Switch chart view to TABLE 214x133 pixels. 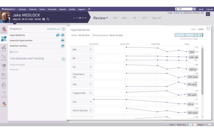[193, 29]
